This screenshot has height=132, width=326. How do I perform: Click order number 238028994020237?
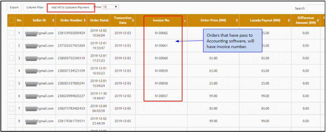(x=71, y=96)
